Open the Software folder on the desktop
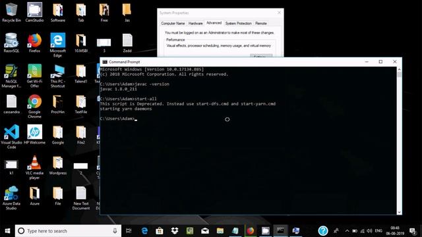The width and height of the screenshot is (422, 237). [57, 13]
